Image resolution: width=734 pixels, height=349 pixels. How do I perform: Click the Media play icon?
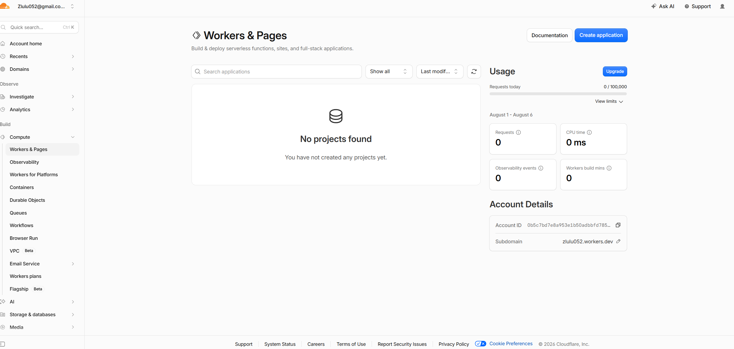(x=3, y=327)
